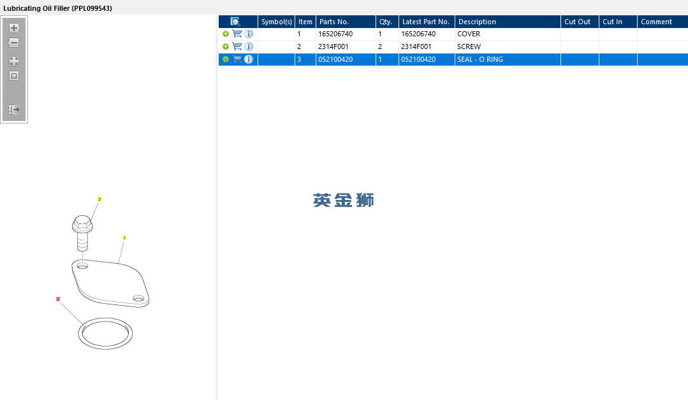Zoom in on the diagram with plus icon
The height and width of the screenshot is (400, 688).
point(14,28)
